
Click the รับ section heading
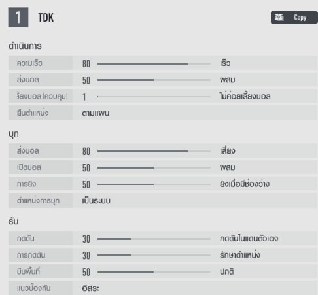point(13,221)
